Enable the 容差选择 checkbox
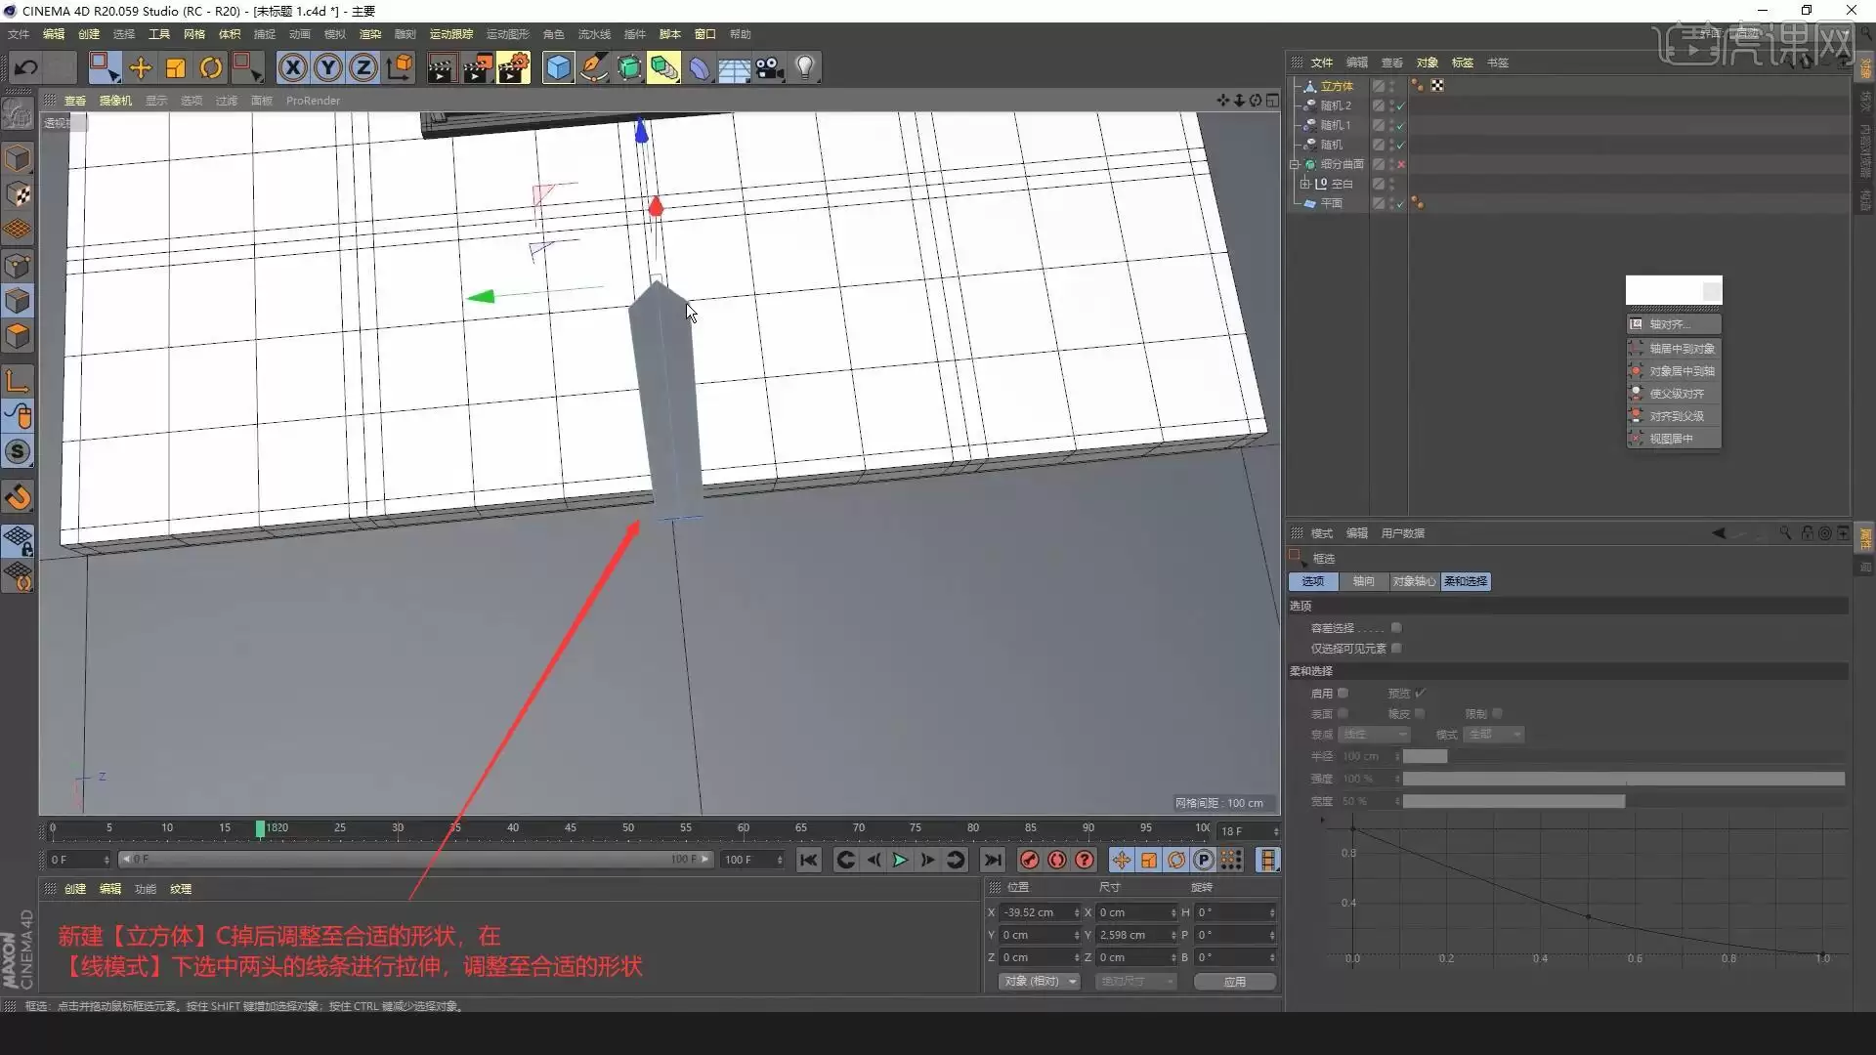This screenshot has height=1055, width=1876. (x=1396, y=628)
